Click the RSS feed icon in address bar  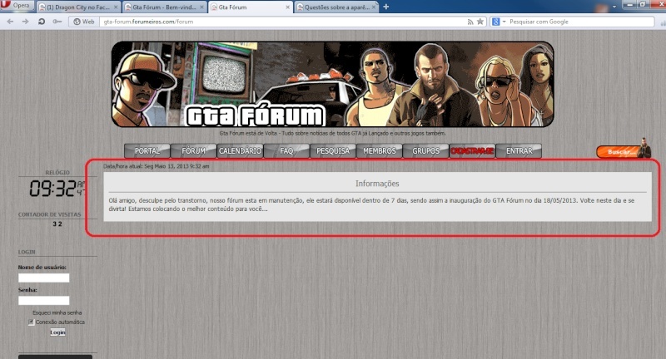click(x=470, y=22)
